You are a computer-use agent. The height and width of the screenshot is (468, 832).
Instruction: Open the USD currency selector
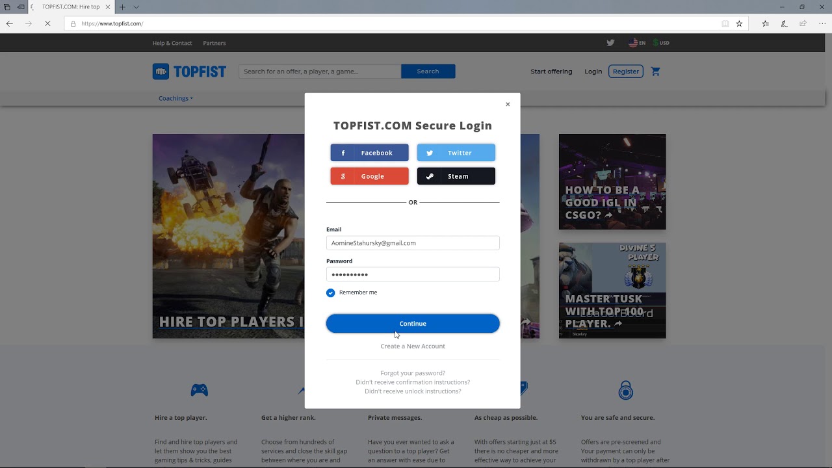pos(661,43)
